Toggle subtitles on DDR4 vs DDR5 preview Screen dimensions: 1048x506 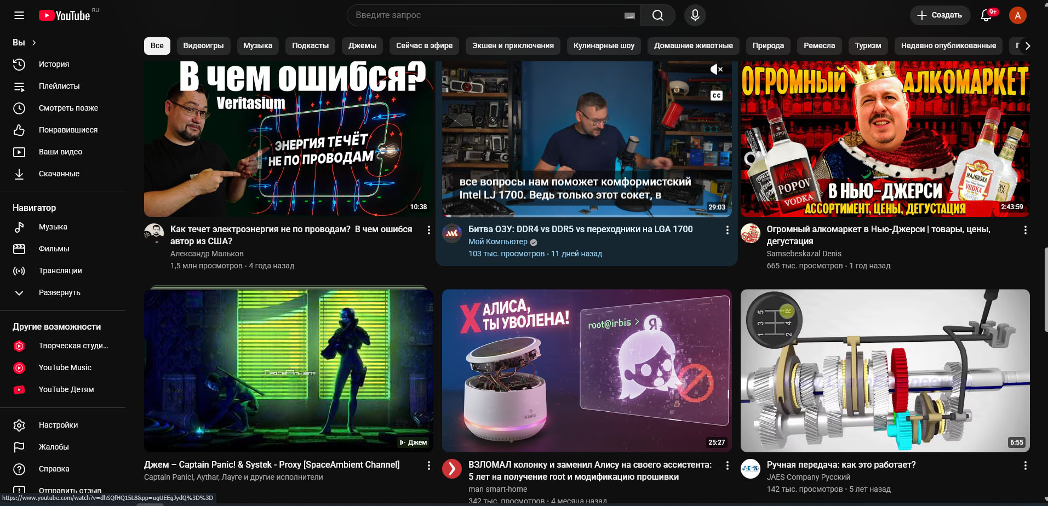tap(717, 95)
